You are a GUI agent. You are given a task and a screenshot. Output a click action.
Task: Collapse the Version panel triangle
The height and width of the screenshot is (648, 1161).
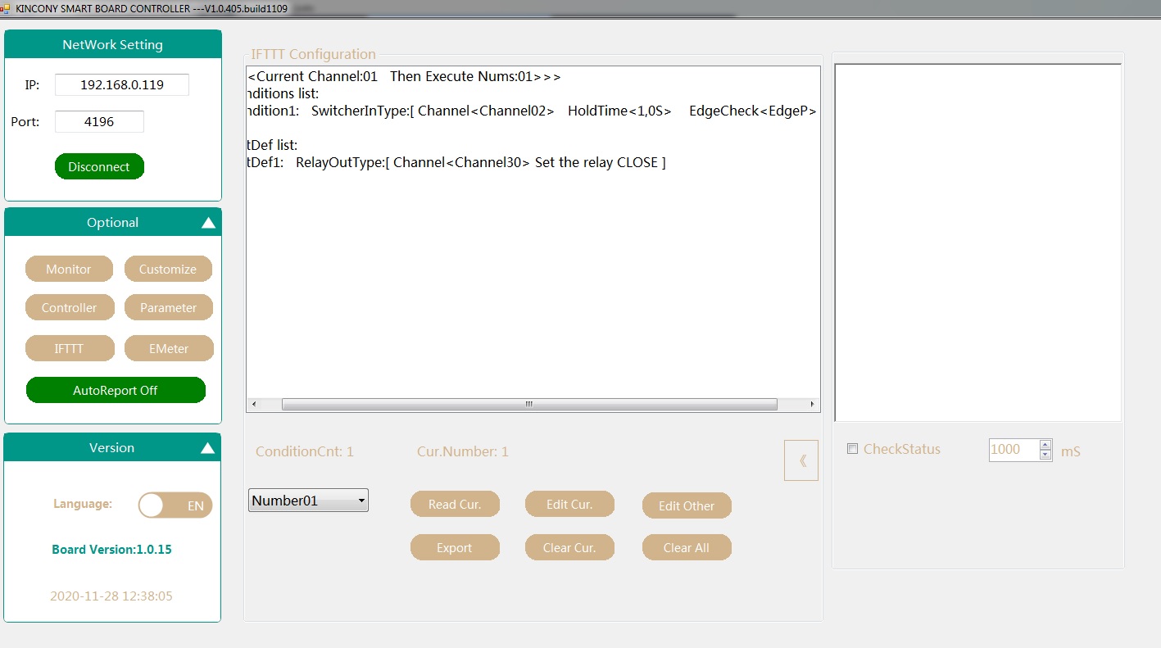click(x=208, y=448)
